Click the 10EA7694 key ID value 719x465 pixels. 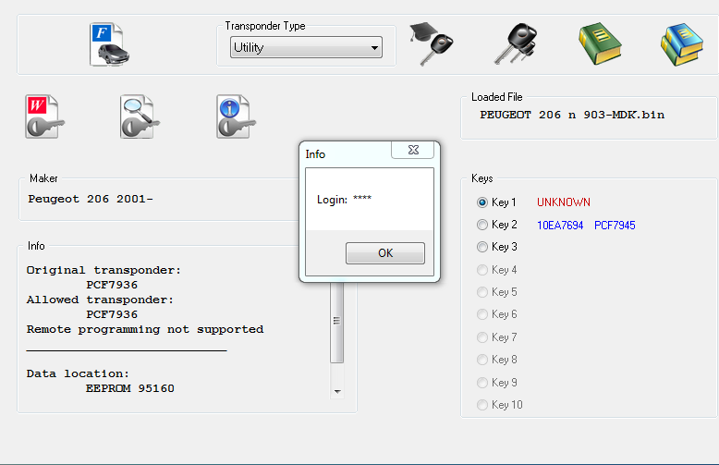coord(560,226)
